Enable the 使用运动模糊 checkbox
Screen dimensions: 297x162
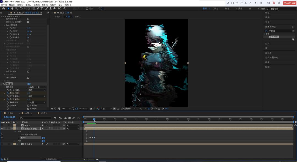(28, 72)
